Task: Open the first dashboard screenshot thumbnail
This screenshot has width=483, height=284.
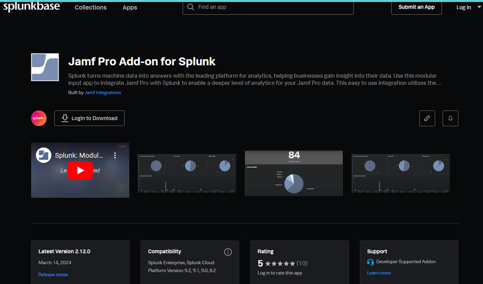Action: (187, 173)
